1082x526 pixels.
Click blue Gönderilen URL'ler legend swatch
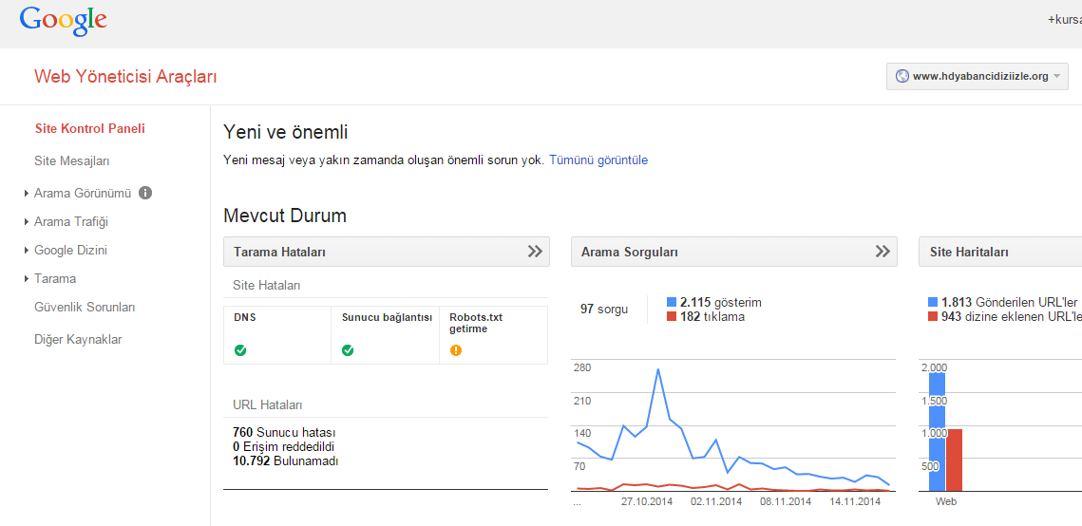pyautogui.click(x=933, y=302)
